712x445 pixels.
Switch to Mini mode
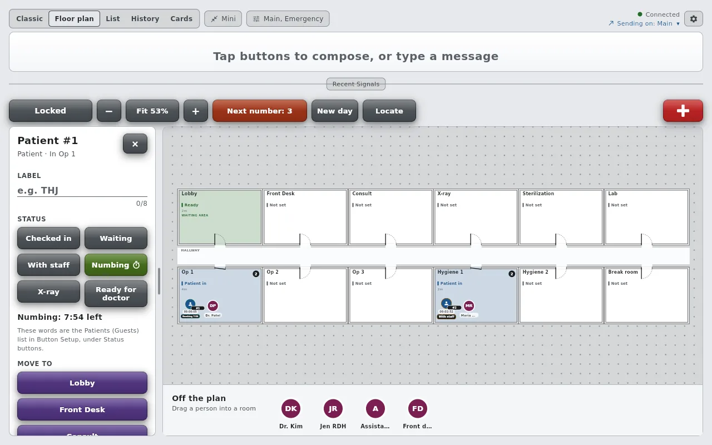click(223, 19)
